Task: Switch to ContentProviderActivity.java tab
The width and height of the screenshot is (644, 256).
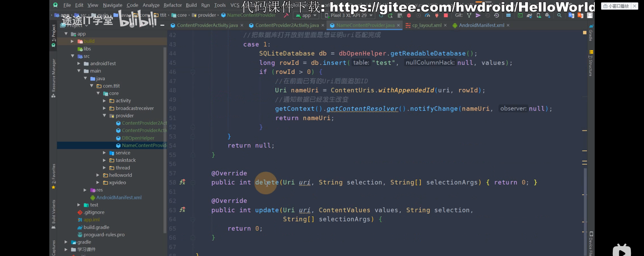Action: [207, 25]
